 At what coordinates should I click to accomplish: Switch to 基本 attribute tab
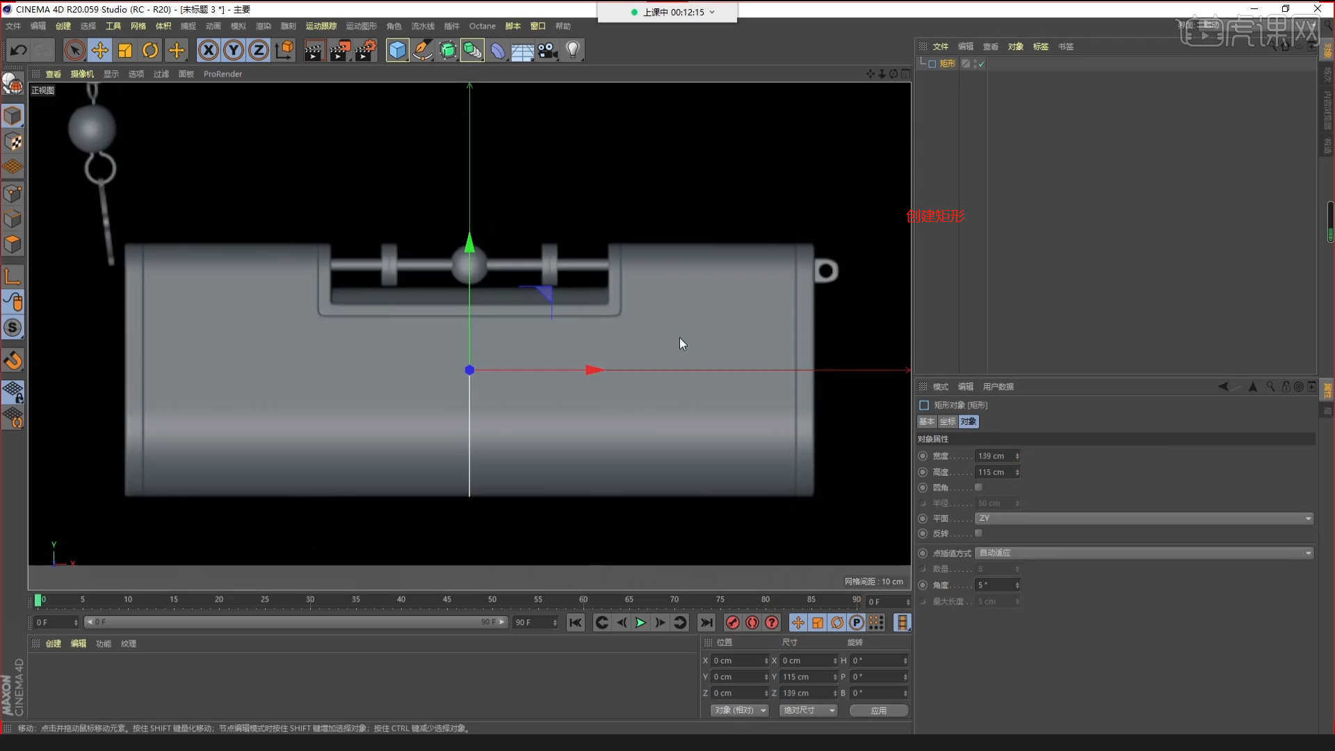927,421
